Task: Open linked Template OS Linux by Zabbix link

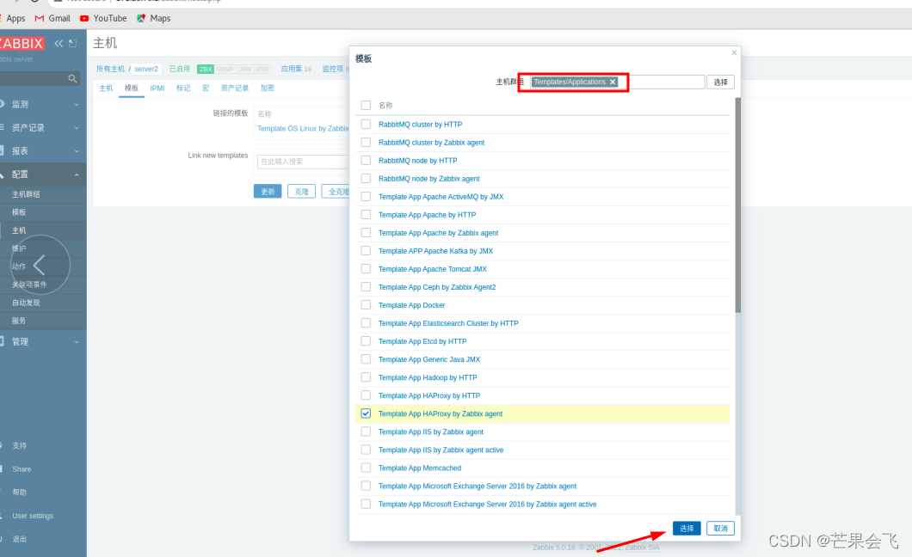Action: click(x=303, y=129)
